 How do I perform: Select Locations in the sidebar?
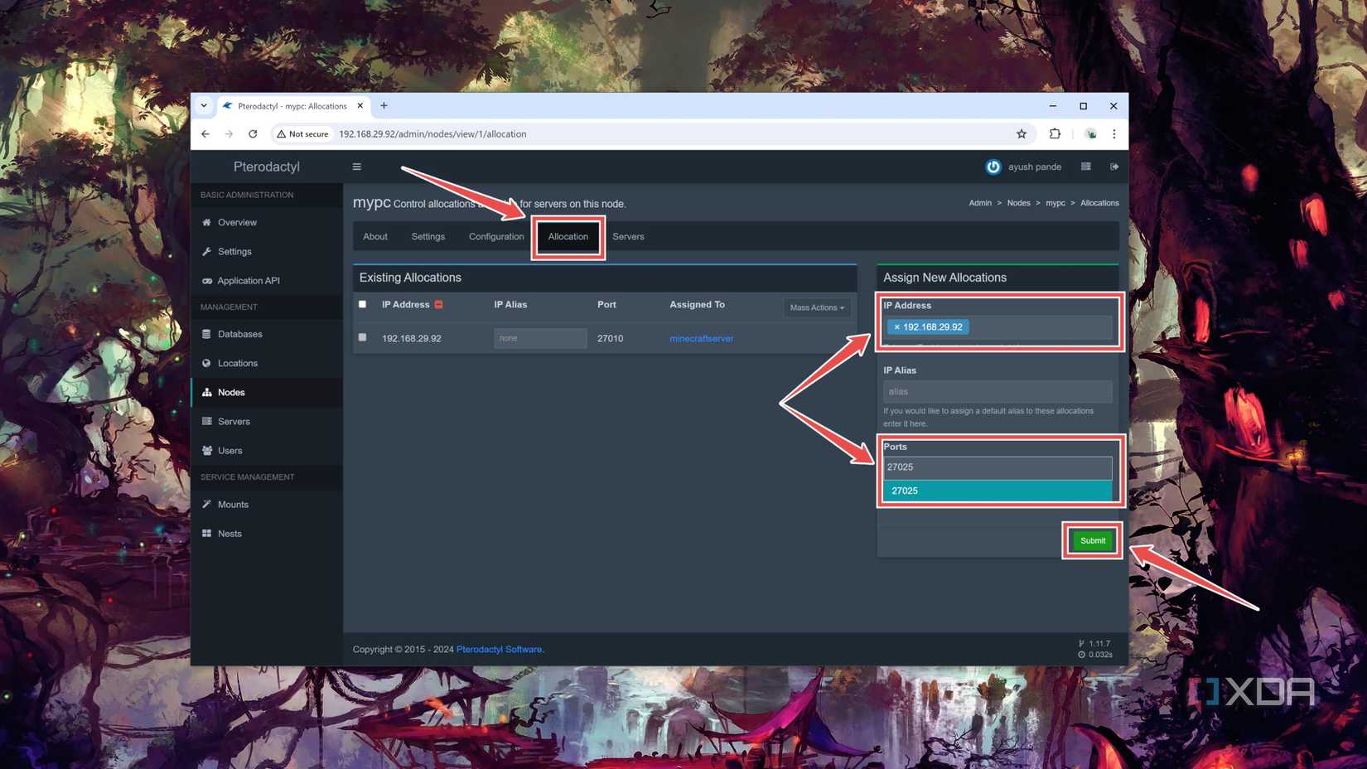pyautogui.click(x=238, y=363)
